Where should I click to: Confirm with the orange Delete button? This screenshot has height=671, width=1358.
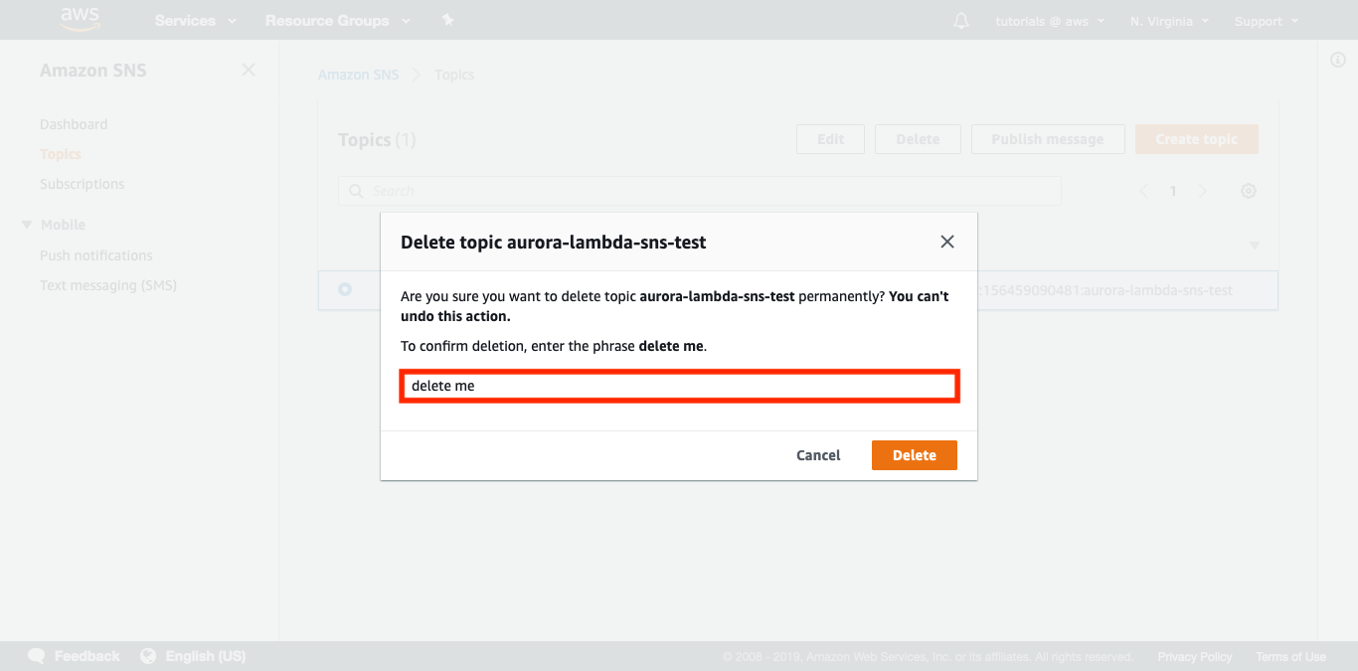[914, 455]
